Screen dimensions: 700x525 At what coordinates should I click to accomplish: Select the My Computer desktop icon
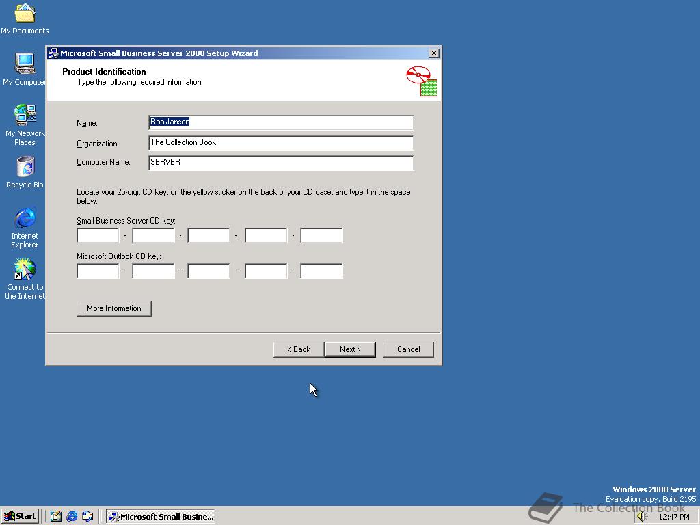25,69
